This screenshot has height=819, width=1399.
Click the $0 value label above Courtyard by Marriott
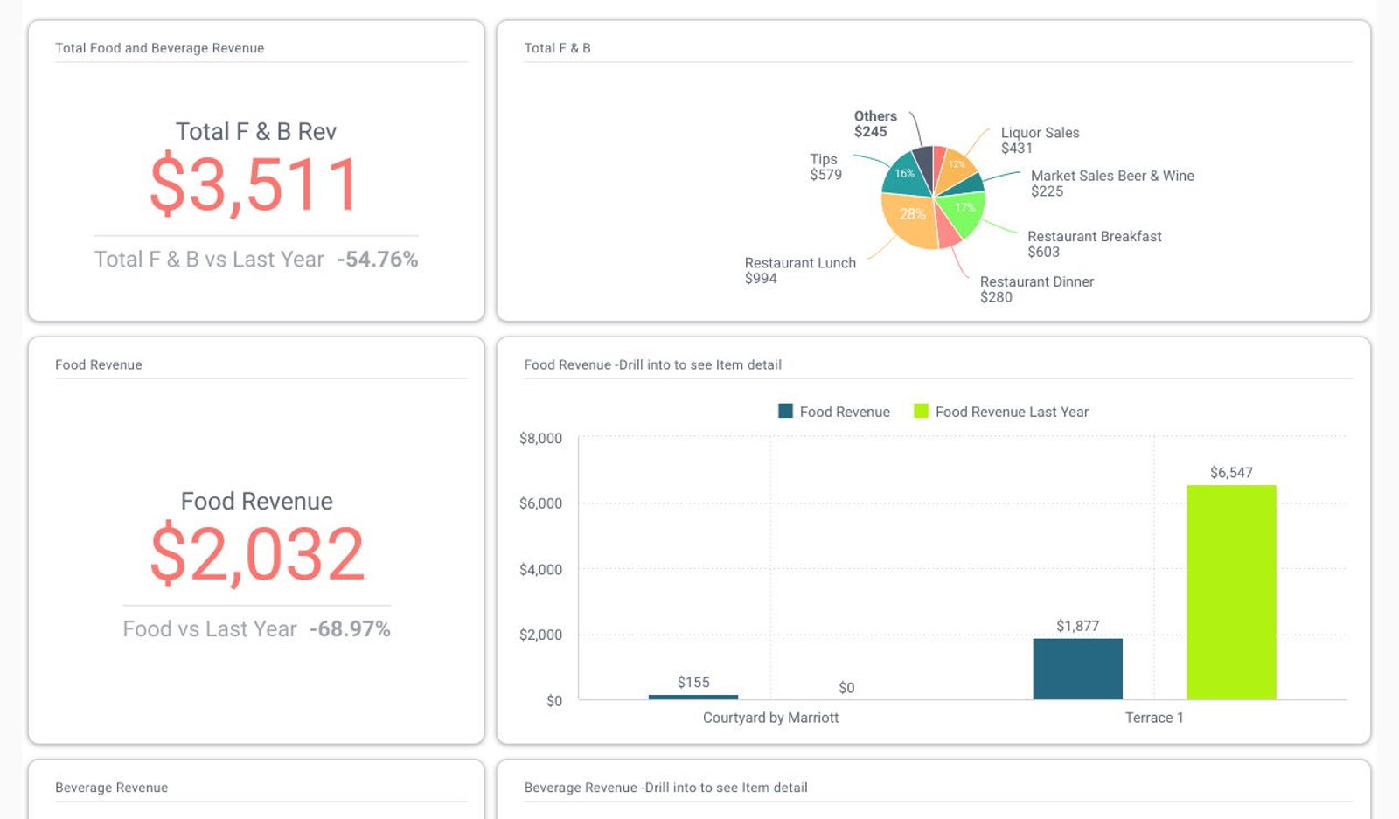click(x=846, y=688)
